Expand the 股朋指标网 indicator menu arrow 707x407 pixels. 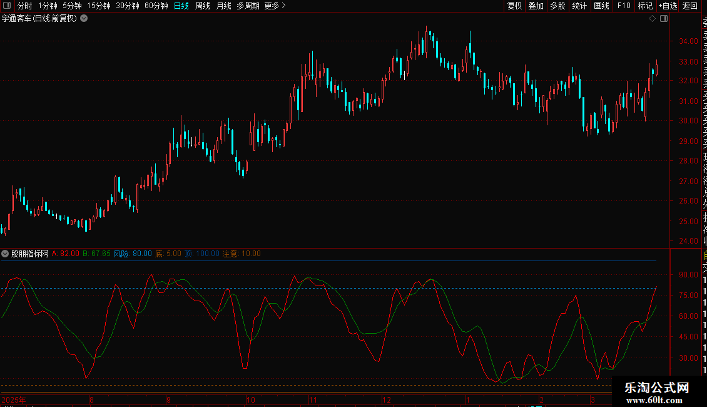5,254
